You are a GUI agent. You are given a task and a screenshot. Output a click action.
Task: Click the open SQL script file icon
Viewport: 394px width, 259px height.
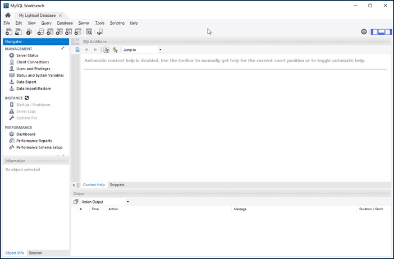point(18,32)
